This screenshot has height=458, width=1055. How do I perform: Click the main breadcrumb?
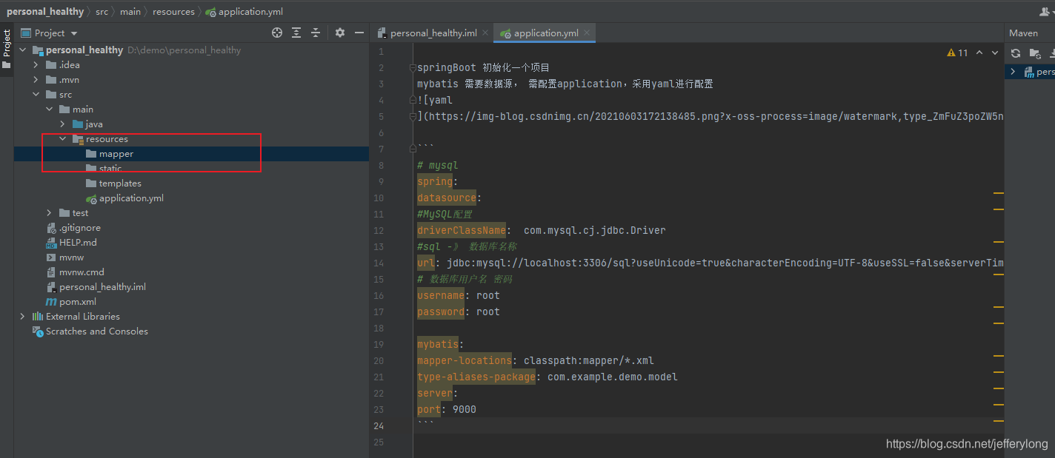click(x=130, y=11)
